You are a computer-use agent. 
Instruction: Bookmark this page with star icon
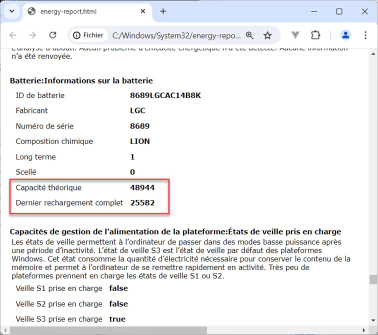click(x=267, y=35)
